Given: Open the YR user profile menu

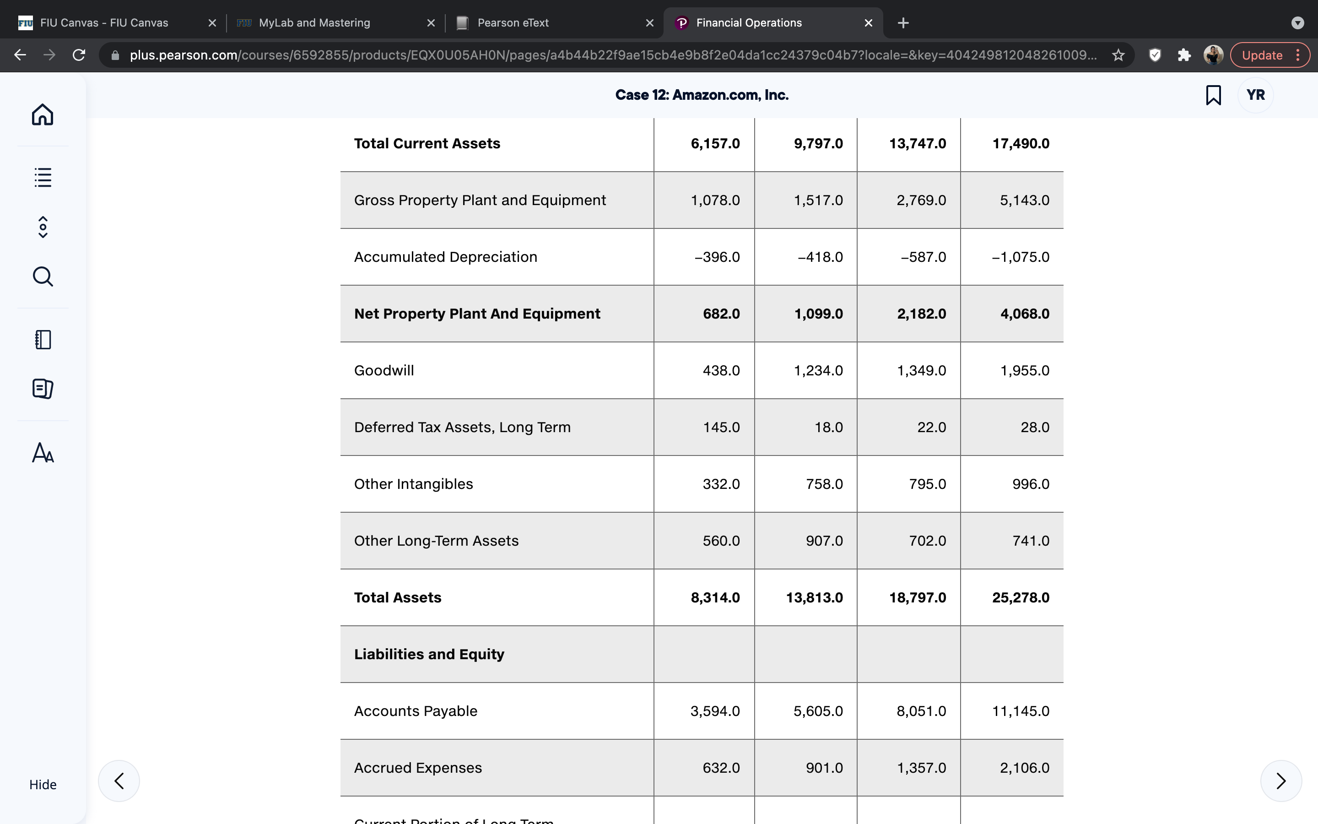Looking at the screenshot, I should (x=1255, y=95).
